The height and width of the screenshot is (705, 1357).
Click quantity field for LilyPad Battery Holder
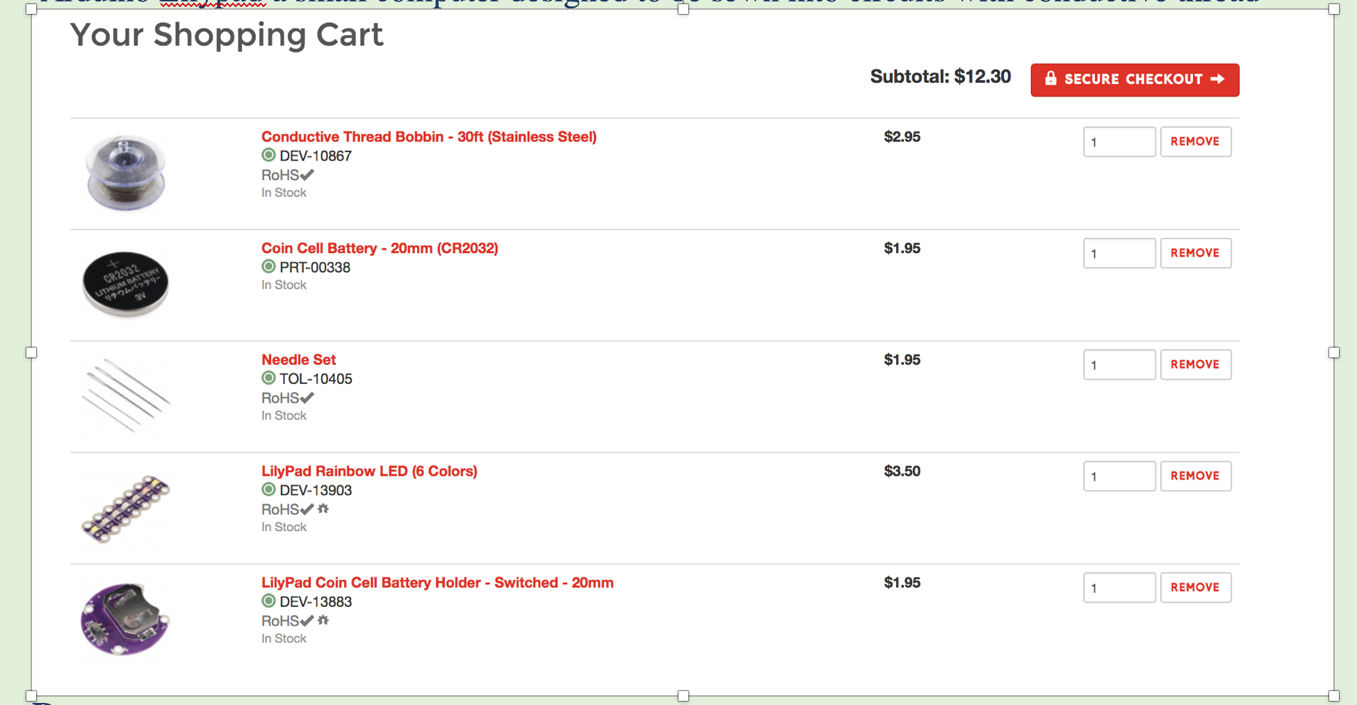1119,587
